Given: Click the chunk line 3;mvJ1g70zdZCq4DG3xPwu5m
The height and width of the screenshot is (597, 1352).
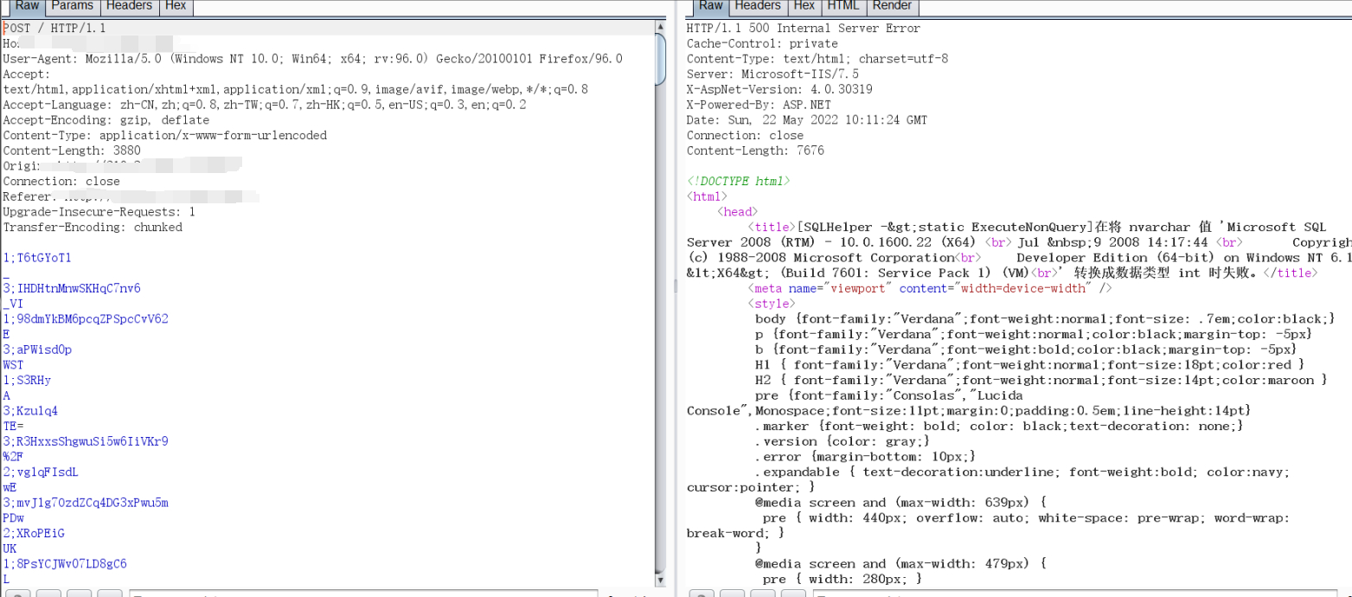Looking at the screenshot, I should (x=86, y=503).
